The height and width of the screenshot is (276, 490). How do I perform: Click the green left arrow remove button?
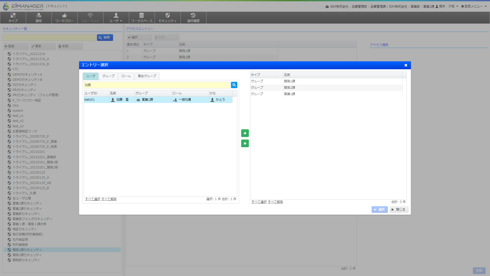pos(245,143)
